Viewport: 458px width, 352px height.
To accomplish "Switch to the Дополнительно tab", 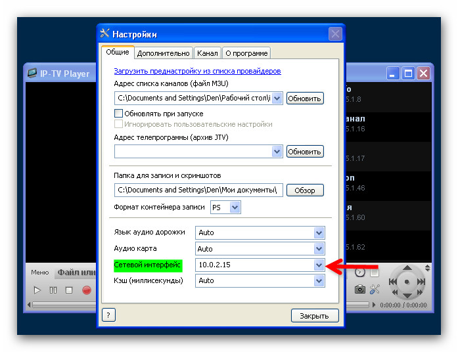I will (x=163, y=53).
